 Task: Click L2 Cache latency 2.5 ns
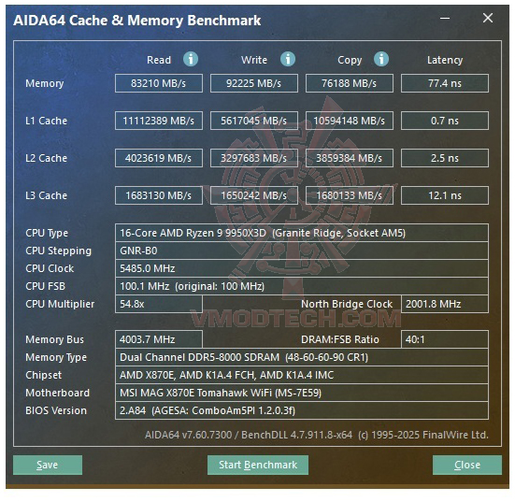point(445,158)
